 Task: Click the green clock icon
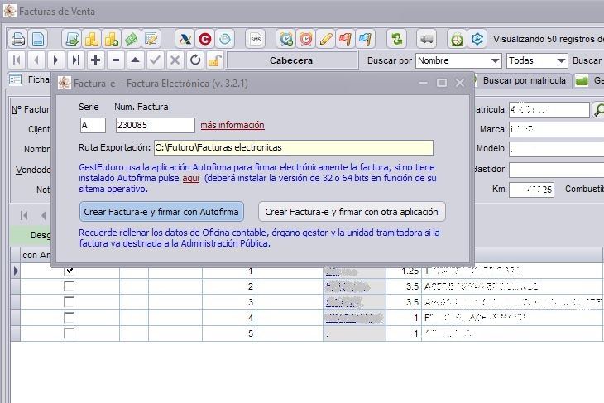[458, 39]
